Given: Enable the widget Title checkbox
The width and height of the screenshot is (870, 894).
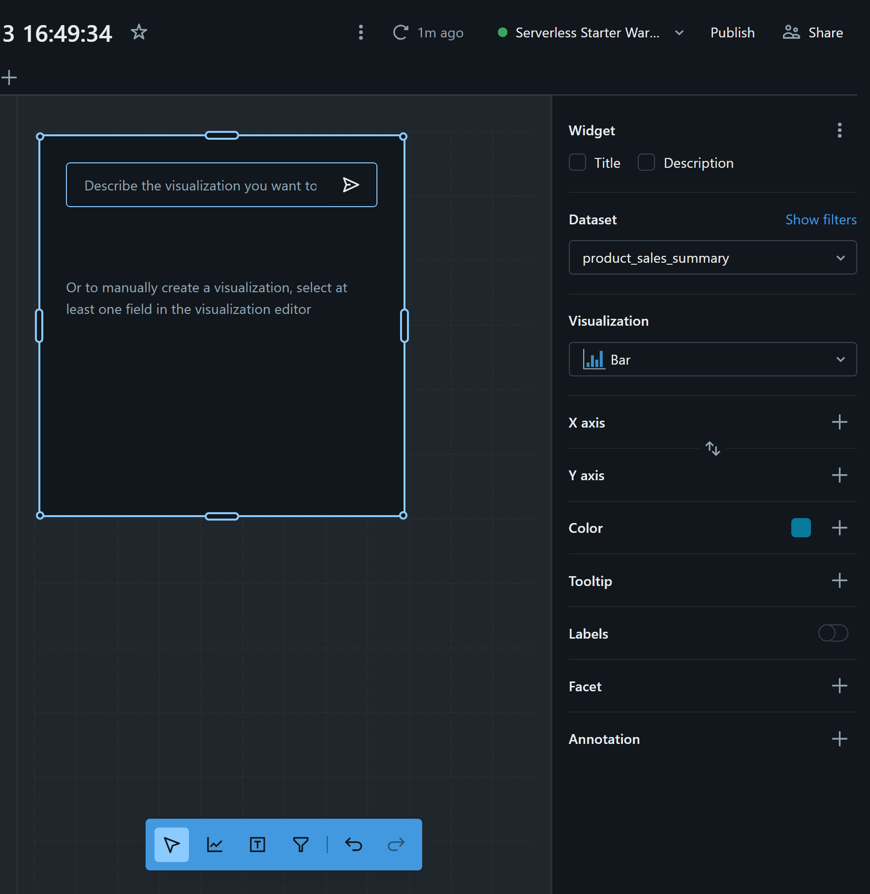Looking at the screenshot, I should click(x=577, y=162).
